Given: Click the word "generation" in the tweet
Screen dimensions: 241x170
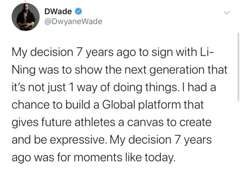Looking at the screenshot, I should 177,70.
